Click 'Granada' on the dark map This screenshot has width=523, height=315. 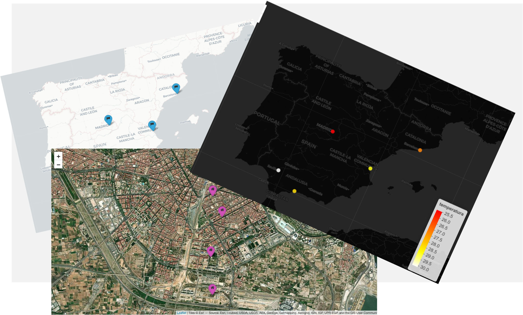316,192
